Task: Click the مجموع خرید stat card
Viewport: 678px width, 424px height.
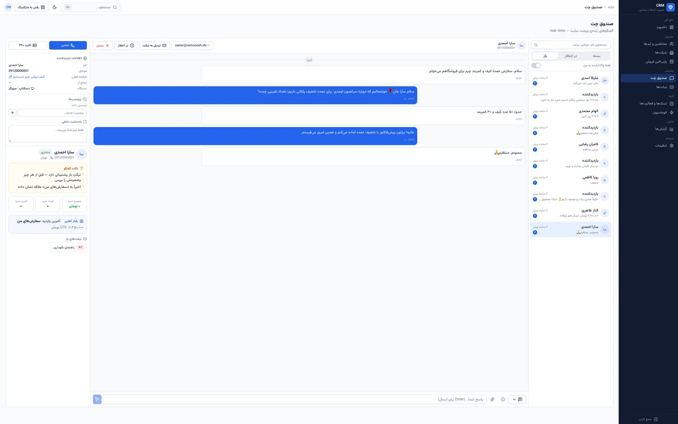Action: 74,204
